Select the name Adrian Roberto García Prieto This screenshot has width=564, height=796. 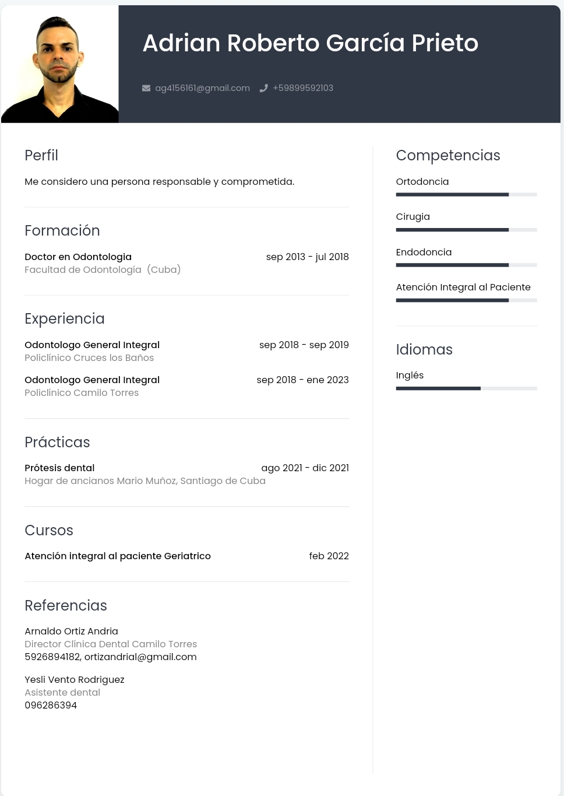point(311,43)
